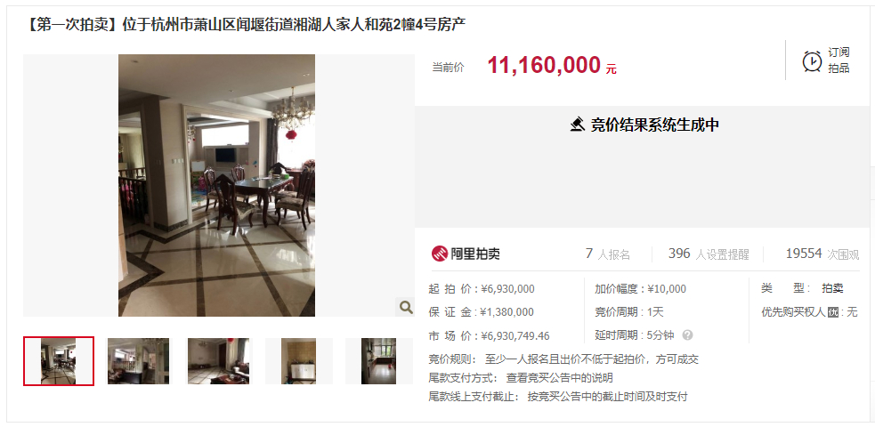The height and width of the screenshot is (427, 875).
Task: Click the alarm clock subscribe icon
Action: (812, 60)
